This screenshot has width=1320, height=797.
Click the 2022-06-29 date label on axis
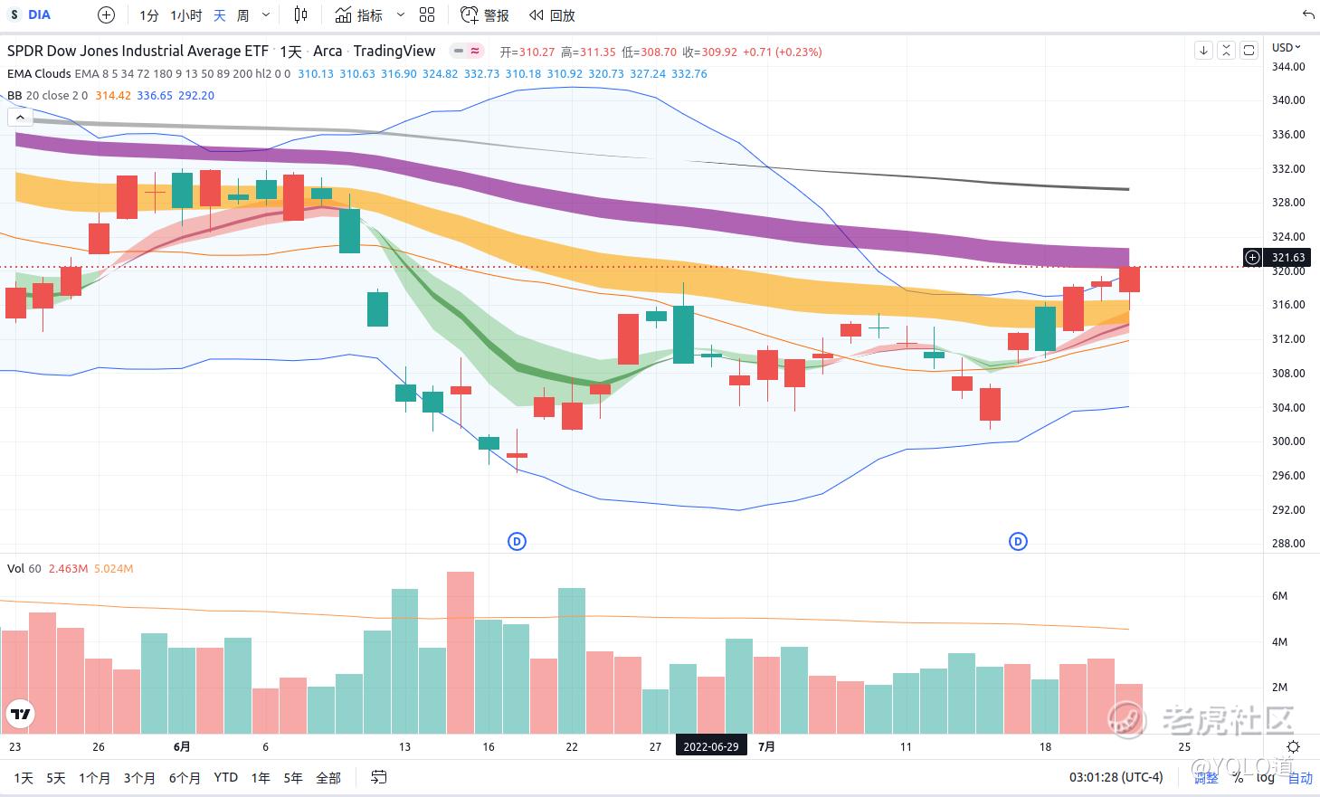tap(711, 747)
